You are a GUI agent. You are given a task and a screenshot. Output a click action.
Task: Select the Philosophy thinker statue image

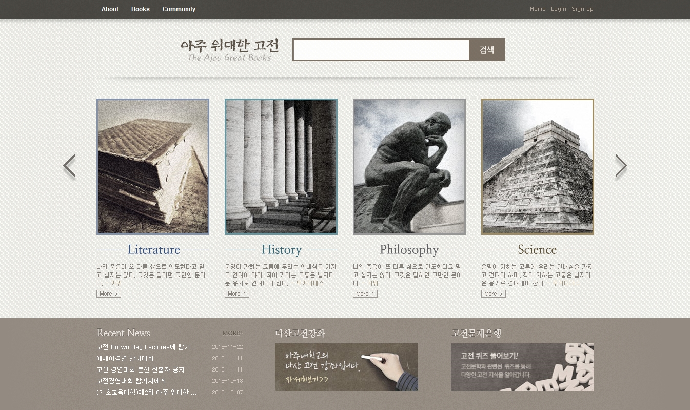point(409,166)
